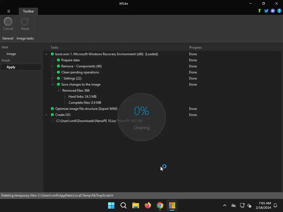Screen dimensions: 283x212
Task: Click the Reset toolbar button
Action: click(x=25, y=24)
